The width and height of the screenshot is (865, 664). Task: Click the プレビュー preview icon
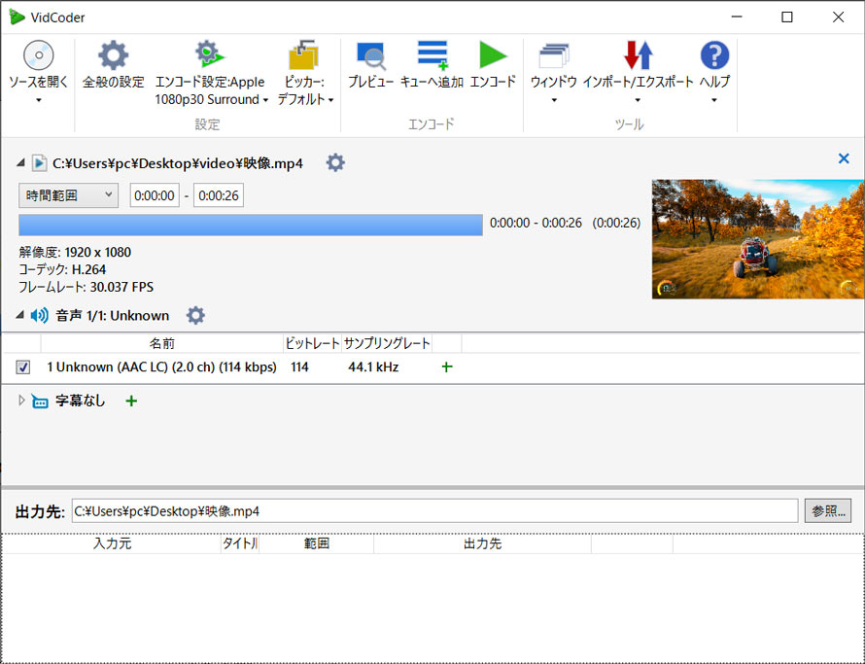(370, 55)
